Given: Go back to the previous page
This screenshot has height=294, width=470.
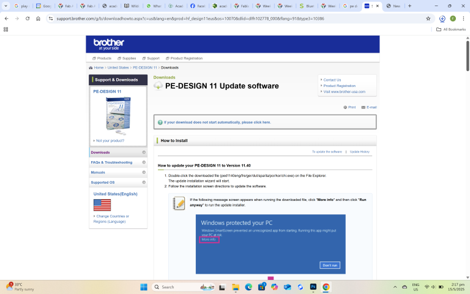Looking at the screenshot, I should click(7, 18).
